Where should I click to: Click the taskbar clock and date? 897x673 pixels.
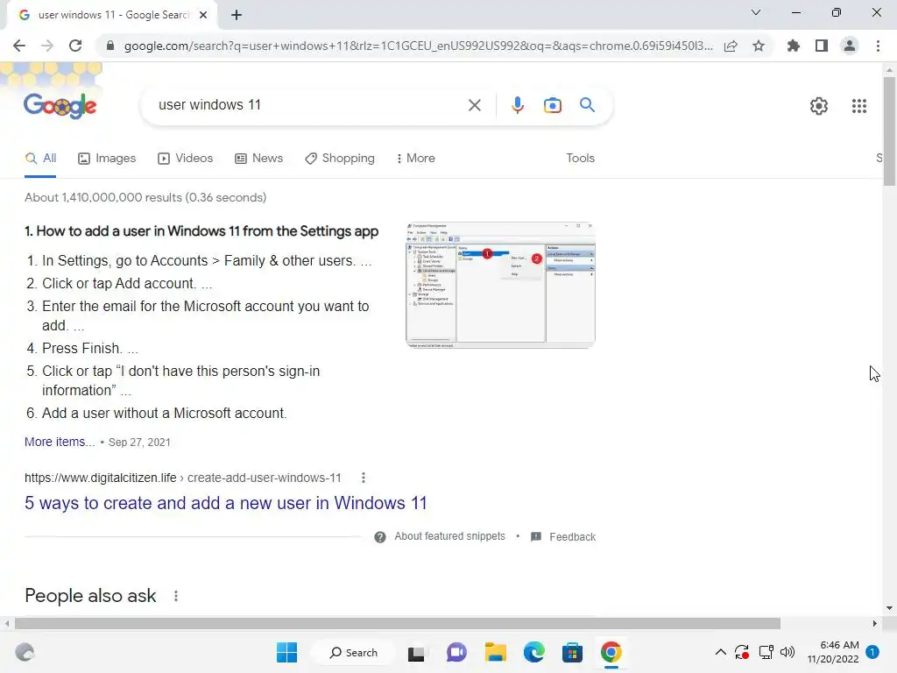833,652
